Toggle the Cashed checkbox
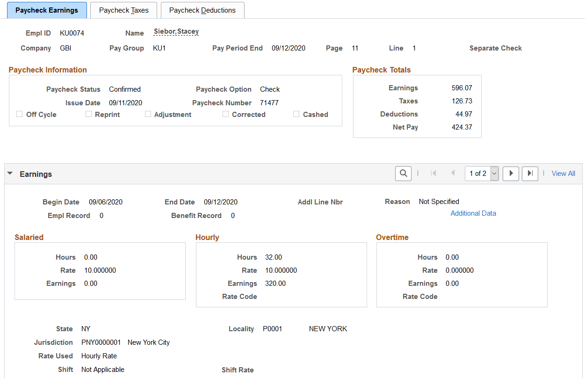The width and height of the screenshot is (585, 378). [296, 114]
